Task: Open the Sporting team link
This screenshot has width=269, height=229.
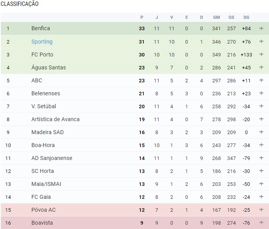Action: (x=42, y=42)
